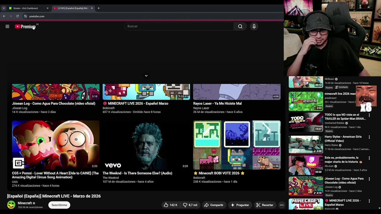Open sidebar Spider-Man trailer video thumbnail
Image resolution: width=381 pixels, height=214 pixels.
306,123
